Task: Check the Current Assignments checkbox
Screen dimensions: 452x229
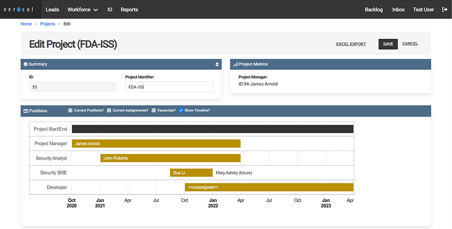Action: [x=109, y=110]
